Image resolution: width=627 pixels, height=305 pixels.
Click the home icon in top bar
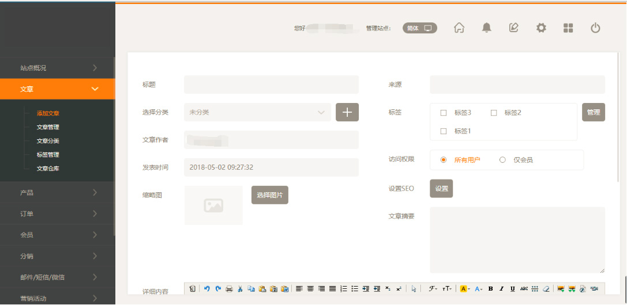pos(459,28)
